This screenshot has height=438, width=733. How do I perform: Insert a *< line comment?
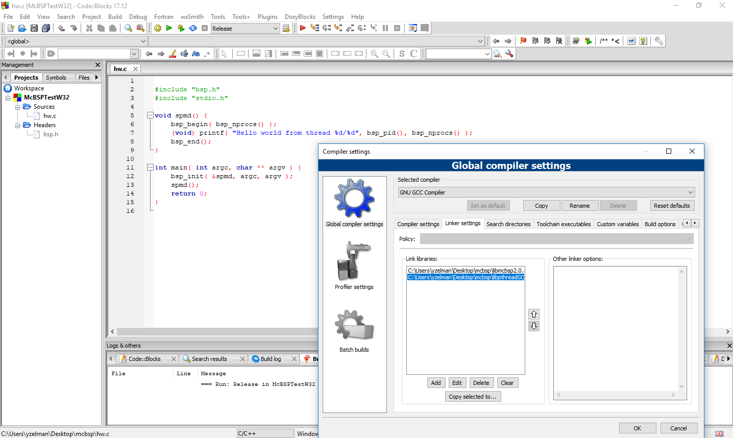(x=616, y=41)
